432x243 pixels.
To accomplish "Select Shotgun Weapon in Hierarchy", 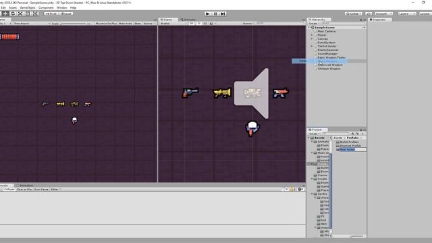I will coord(329,69).
